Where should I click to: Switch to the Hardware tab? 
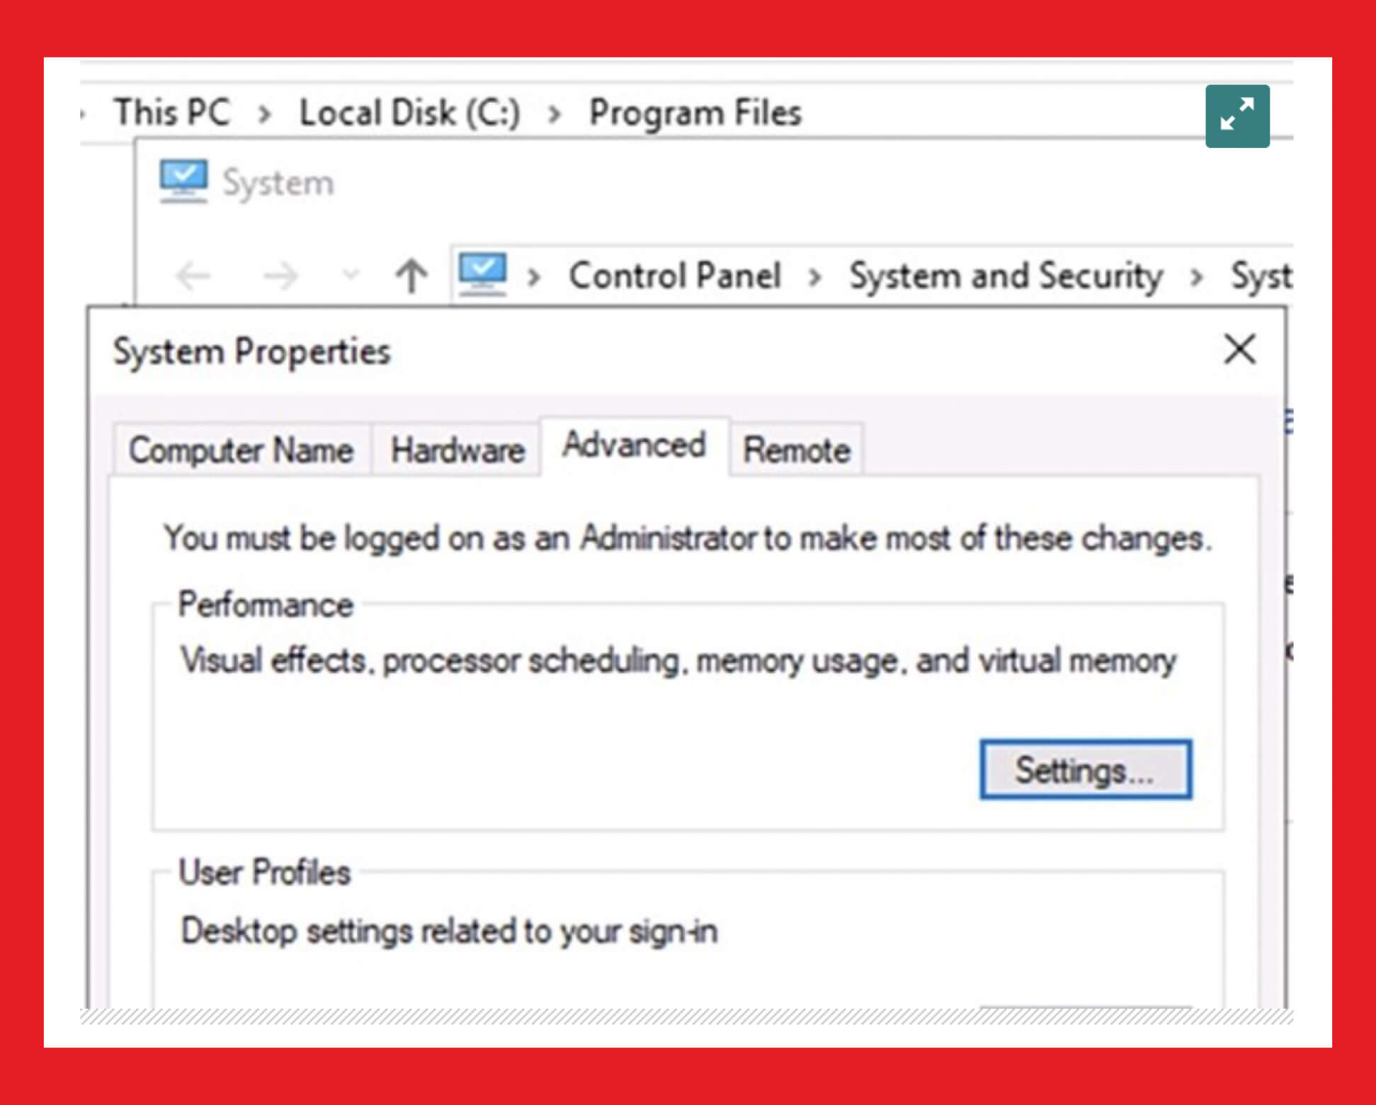coord(457,450)
